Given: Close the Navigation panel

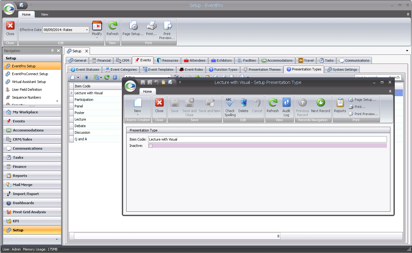Looking at the screenshot, I should tap(58, 51).
